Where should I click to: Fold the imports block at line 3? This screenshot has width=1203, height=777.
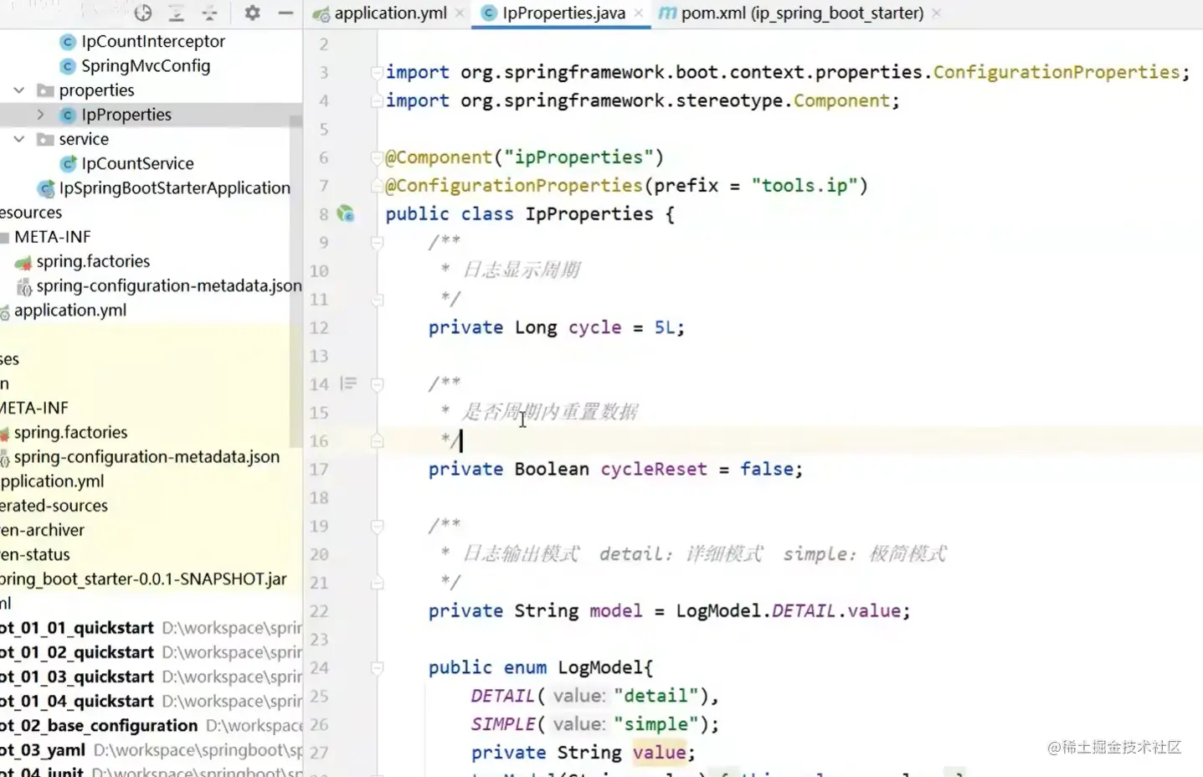point(378,73)
